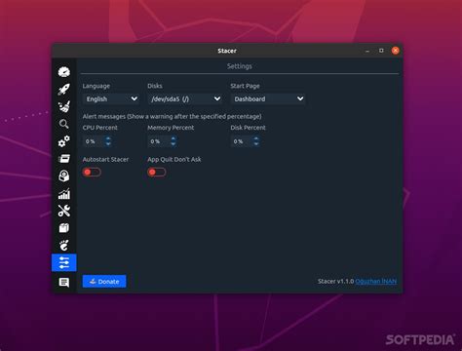The width and height of the screenshot is (462, 351).
Task: Decrease CPU Percent with down arrow
Action: click(x=108, y=143)
